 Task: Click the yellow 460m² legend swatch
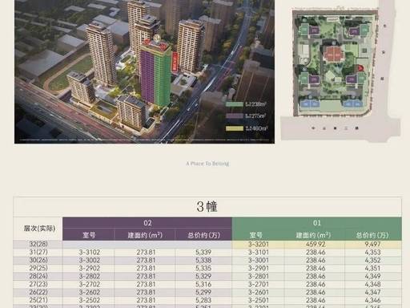pyautogui.click(x=235, y=128)
